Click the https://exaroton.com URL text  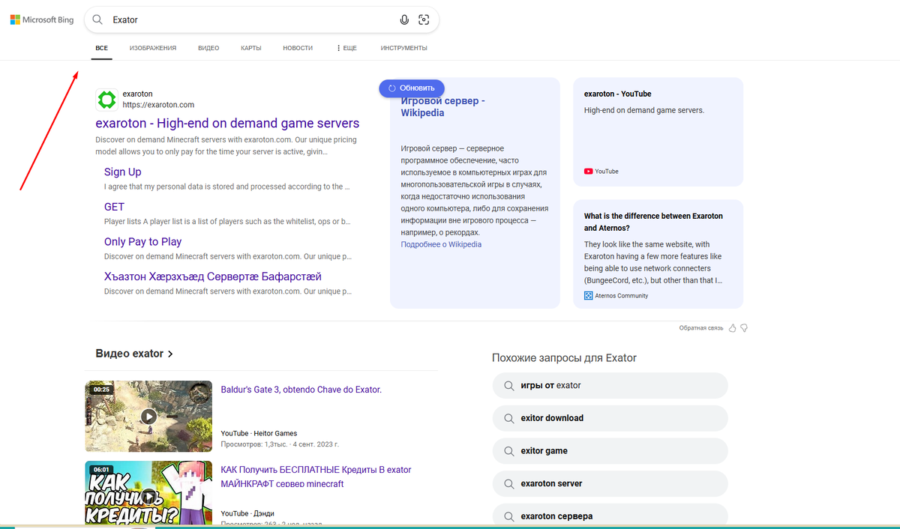tap(158, 105)
